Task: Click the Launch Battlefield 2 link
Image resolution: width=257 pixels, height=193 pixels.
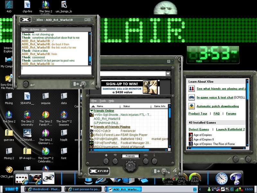Action: (230, 129)
